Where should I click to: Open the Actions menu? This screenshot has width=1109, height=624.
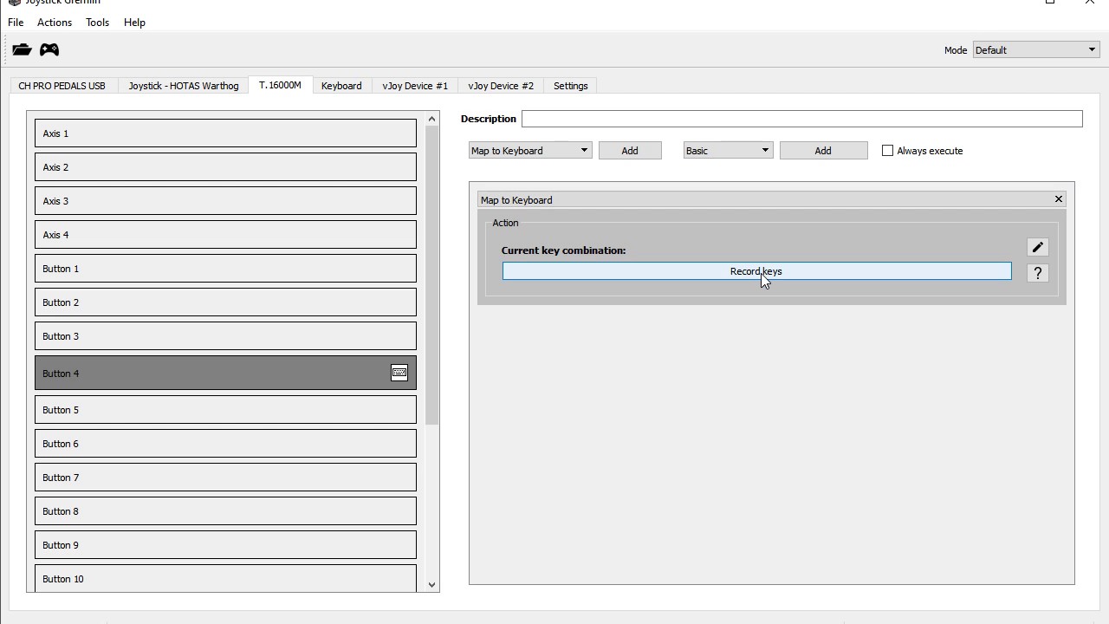pos(55,23)
